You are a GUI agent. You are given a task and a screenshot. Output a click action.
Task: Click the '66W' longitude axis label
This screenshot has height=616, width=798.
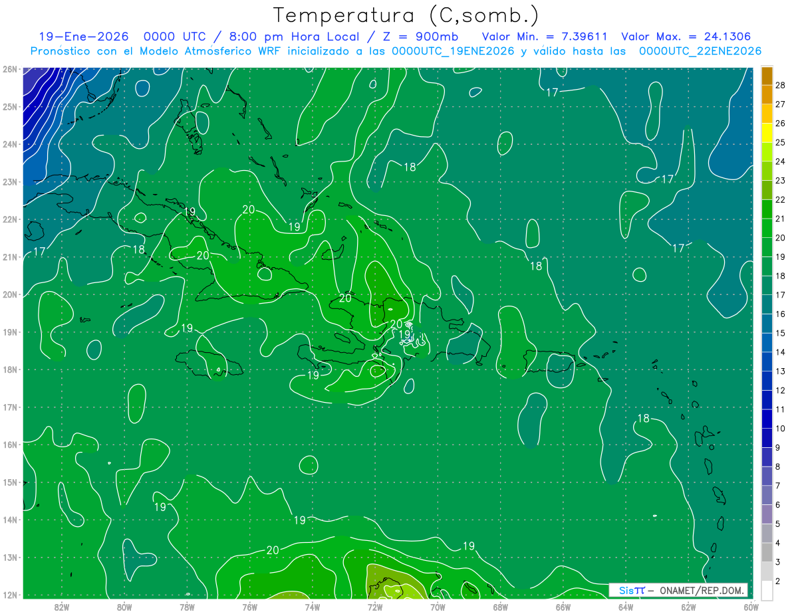tap(563, 607)
